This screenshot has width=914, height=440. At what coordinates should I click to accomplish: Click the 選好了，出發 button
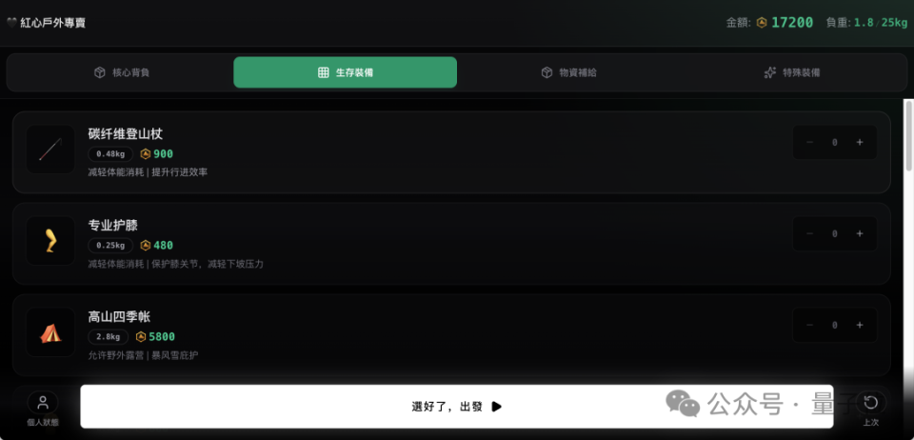coord(456,407)
